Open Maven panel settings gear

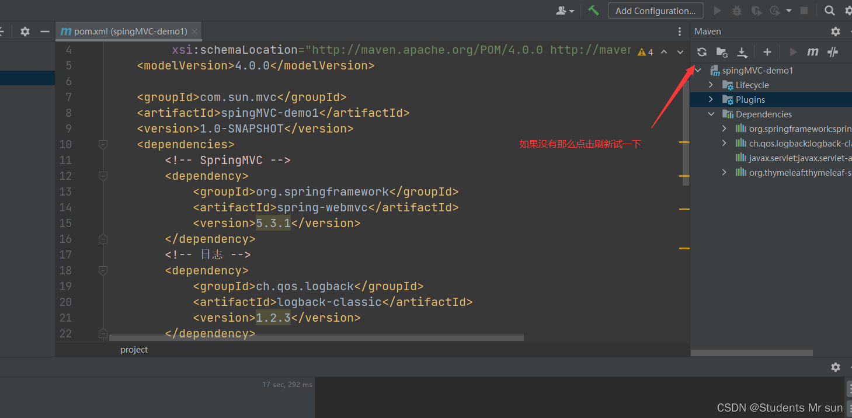(835, 31)
